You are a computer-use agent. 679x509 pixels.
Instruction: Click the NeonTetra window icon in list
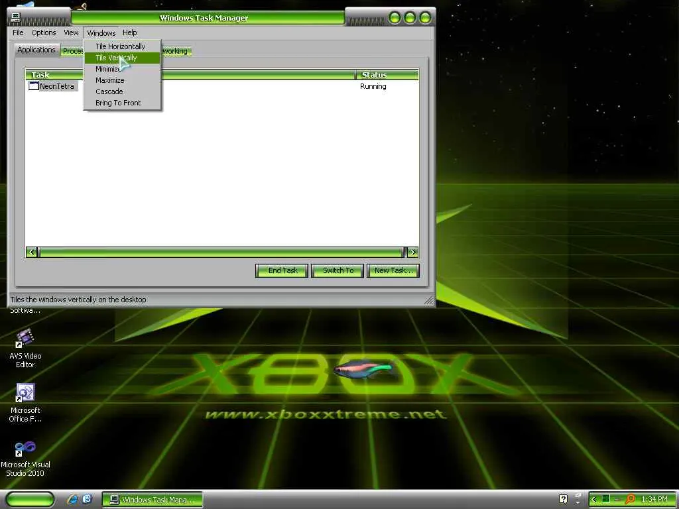coord(33,85)
